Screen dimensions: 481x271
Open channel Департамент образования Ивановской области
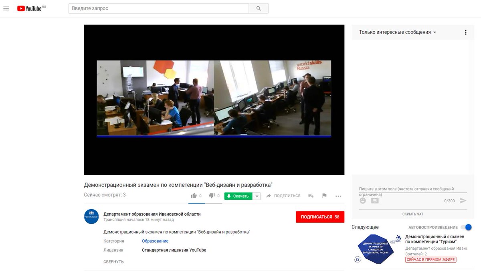pyautogui.click(x=152, y=214)
